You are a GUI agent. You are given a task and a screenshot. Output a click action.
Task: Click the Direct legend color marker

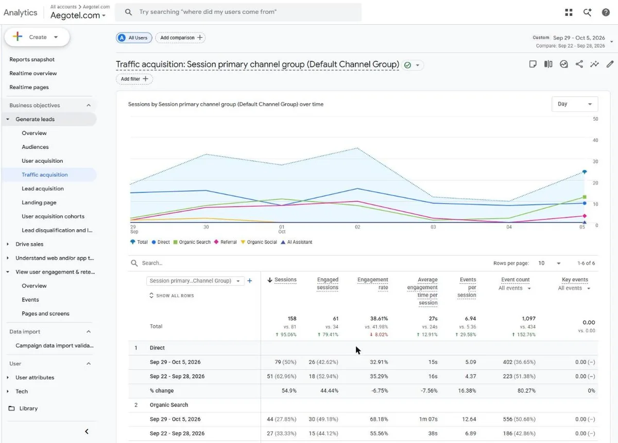point(153,242)
